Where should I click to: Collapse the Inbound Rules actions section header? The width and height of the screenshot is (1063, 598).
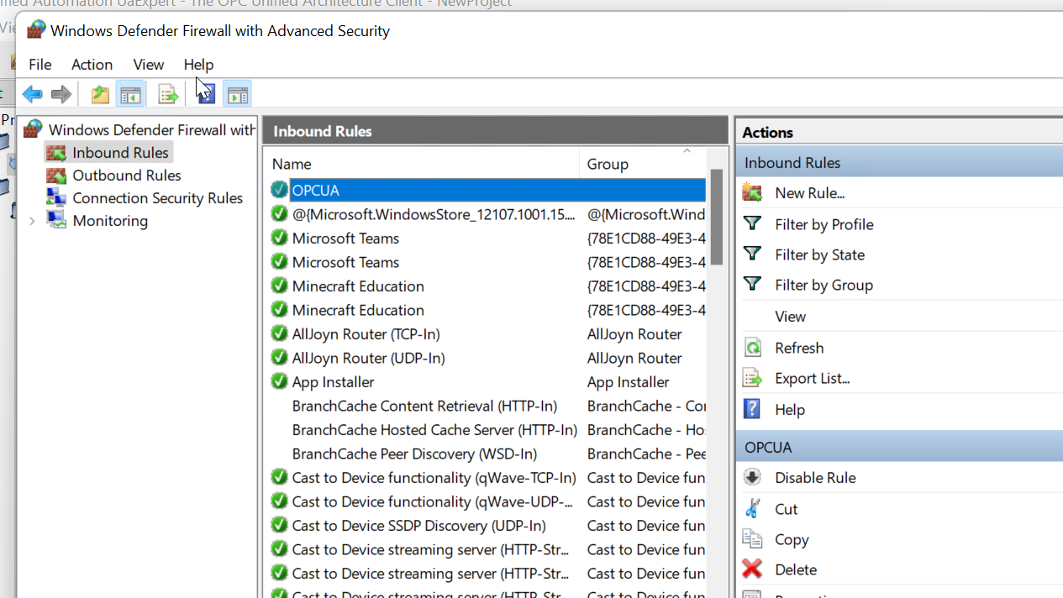[899, 163]
